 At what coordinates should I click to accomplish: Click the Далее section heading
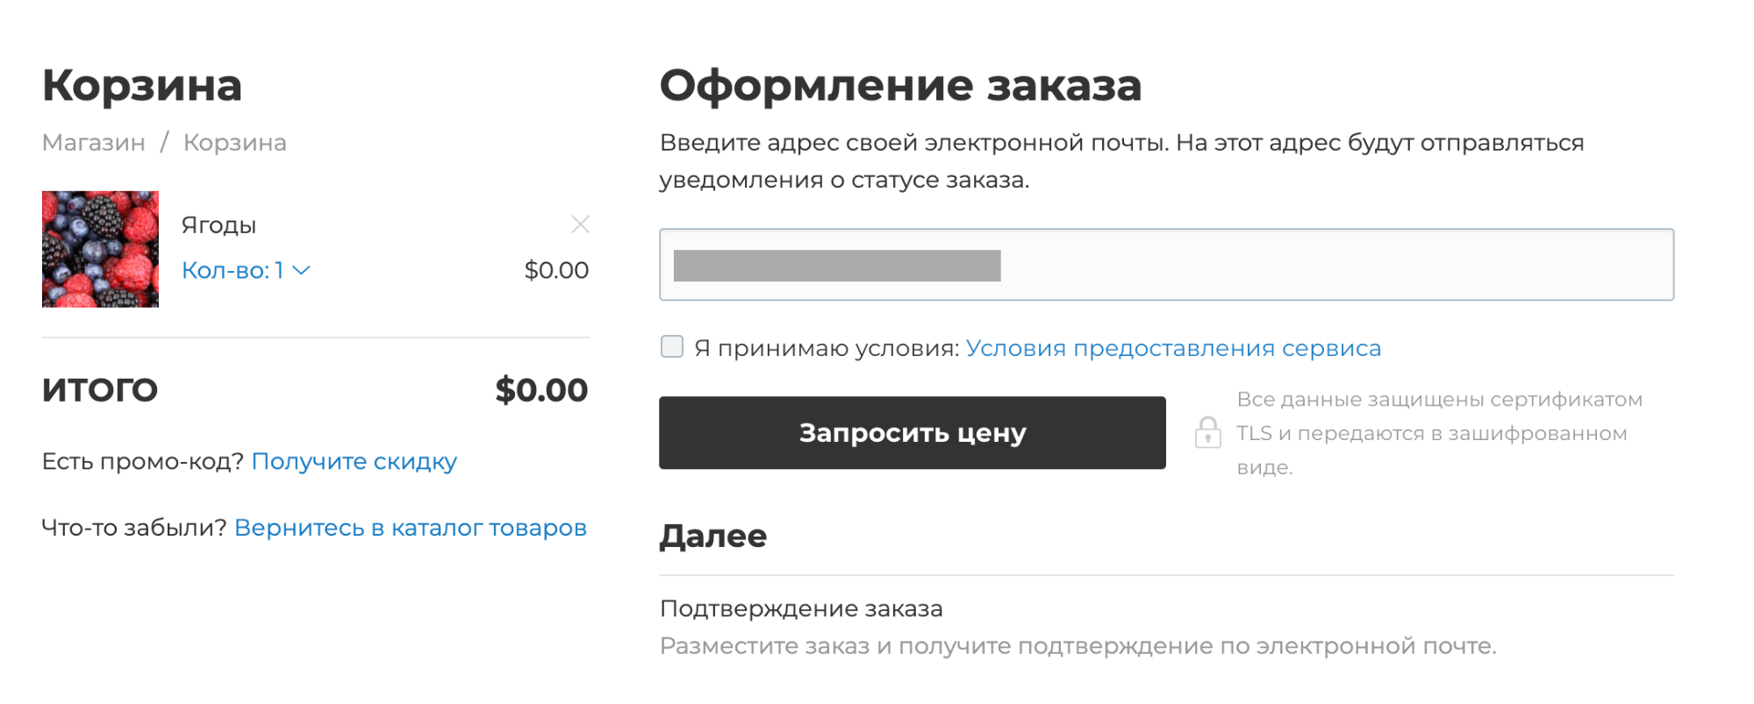pos(713,536)
